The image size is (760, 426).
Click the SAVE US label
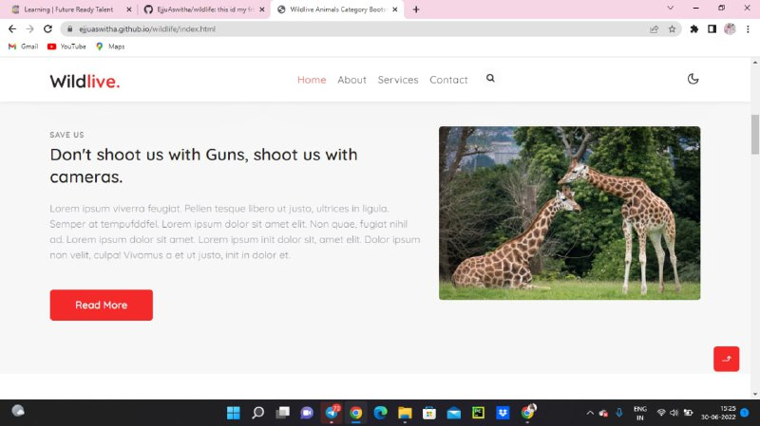(66, 135)
